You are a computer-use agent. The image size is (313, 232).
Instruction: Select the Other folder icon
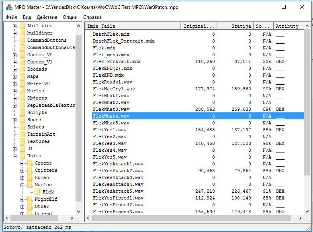coord(30,206)
